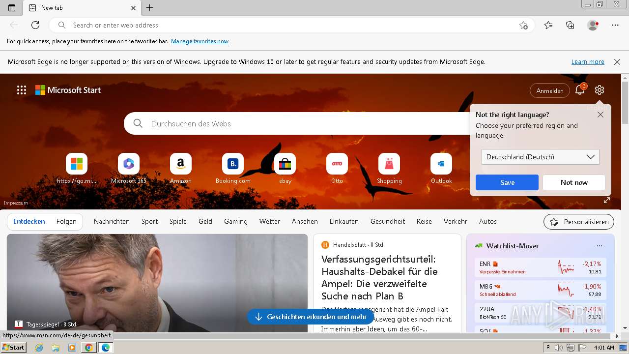Add this page to favorites star
Screen dimensions: 629x354
point(523,25)
